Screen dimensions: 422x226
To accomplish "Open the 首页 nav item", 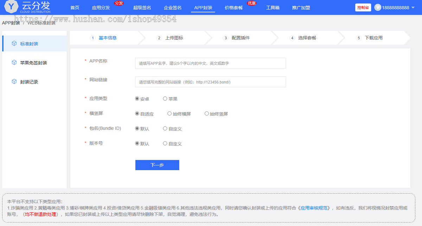I will pos(75,8).
